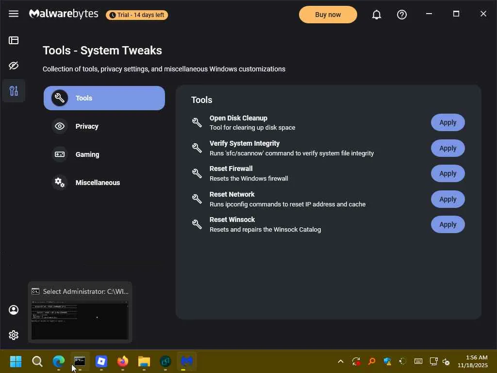Select the tools sidebar icon
This screenshot has width=497, height=373.
click(13, 91)
